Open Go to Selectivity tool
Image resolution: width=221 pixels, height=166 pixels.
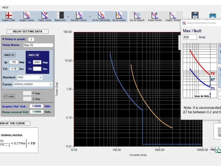[101, 17]
